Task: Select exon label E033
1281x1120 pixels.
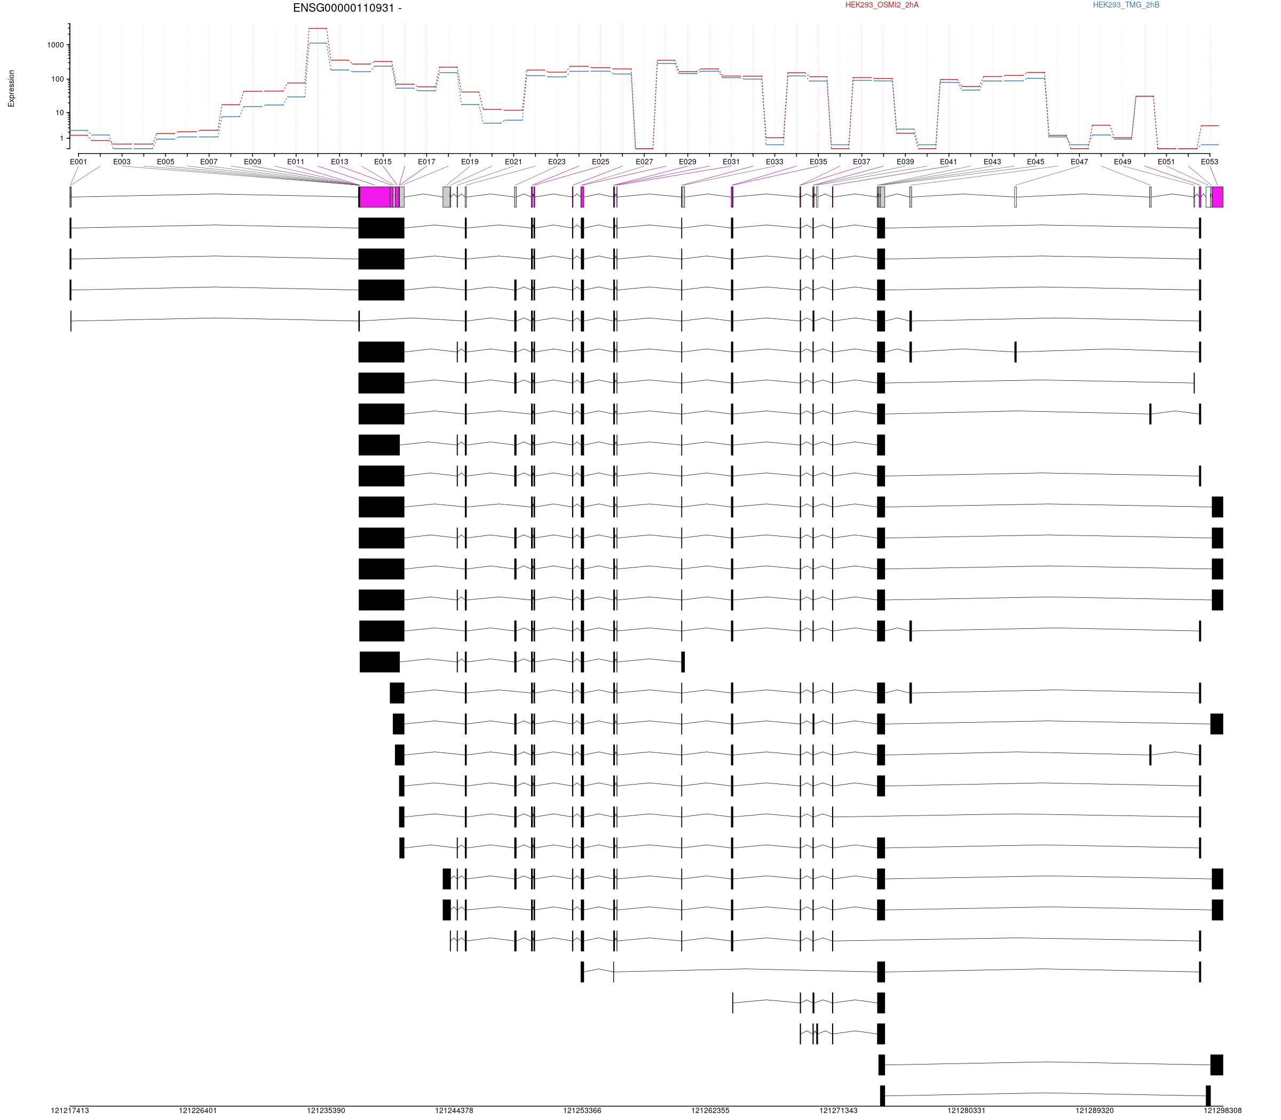Action: (x=774, y=162)
